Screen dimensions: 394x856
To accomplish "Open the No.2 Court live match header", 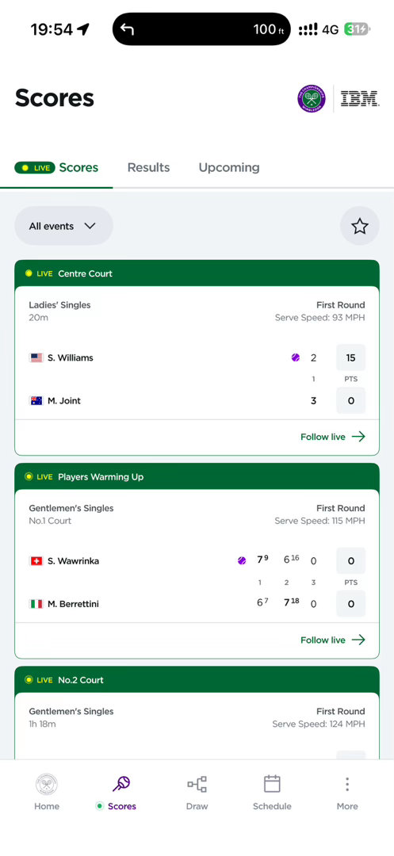I will pos(197,680).
